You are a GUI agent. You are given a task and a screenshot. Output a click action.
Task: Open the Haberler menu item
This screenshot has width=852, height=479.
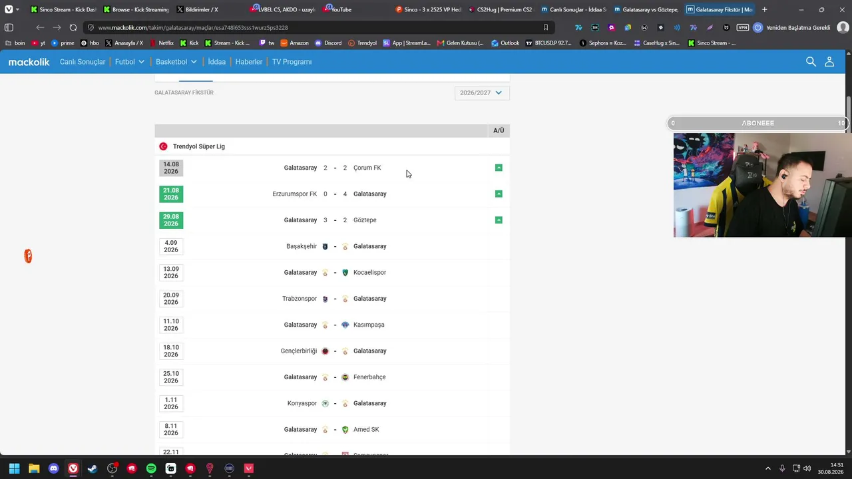249,62
